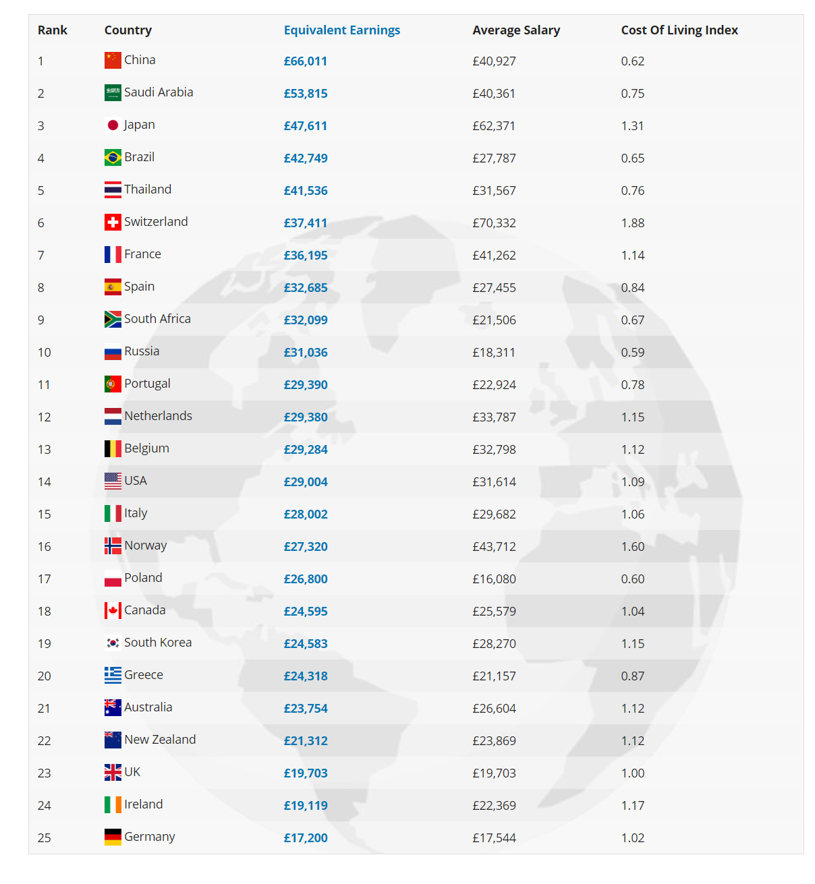The image size is (815, 884).
Task: Click the China flag icon
Action: click(x=113, y=60)
